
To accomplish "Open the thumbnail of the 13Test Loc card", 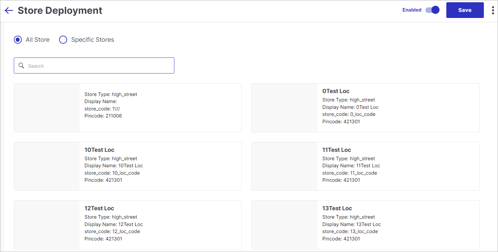I will (x=285, y=225).
